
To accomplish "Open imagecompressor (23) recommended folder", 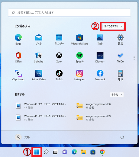I will click(94, 106).
